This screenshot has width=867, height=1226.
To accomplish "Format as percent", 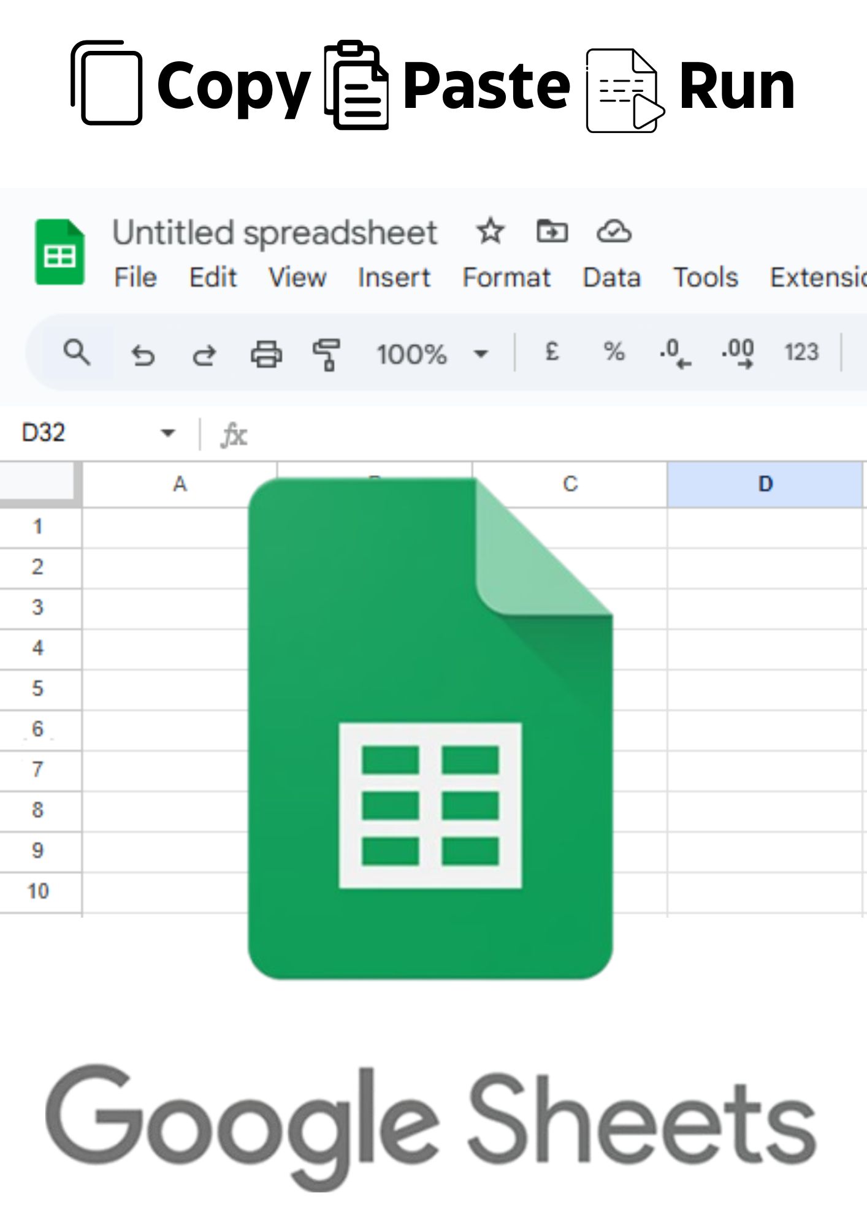I will (614, 352).
